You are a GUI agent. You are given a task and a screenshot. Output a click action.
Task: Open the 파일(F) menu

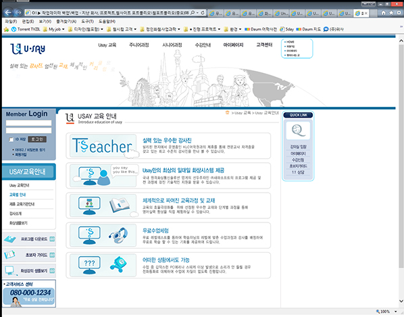click(11, 22)
